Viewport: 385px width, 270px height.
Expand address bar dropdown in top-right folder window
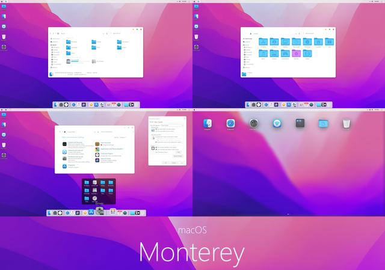click(296, 34)
